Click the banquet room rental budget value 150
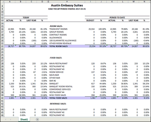The height and width of the screenshot is (122, 151). coord(93,87)
